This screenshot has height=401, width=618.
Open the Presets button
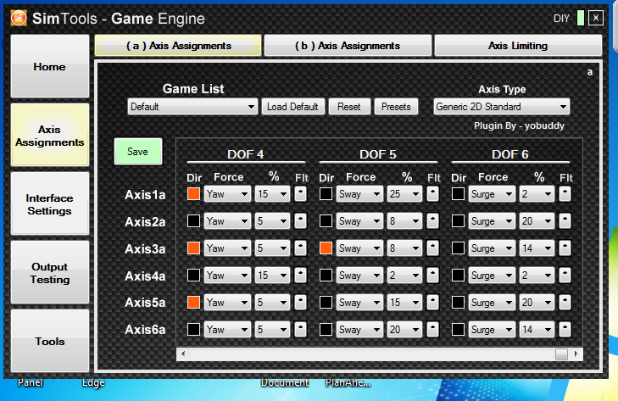(396, 107)
